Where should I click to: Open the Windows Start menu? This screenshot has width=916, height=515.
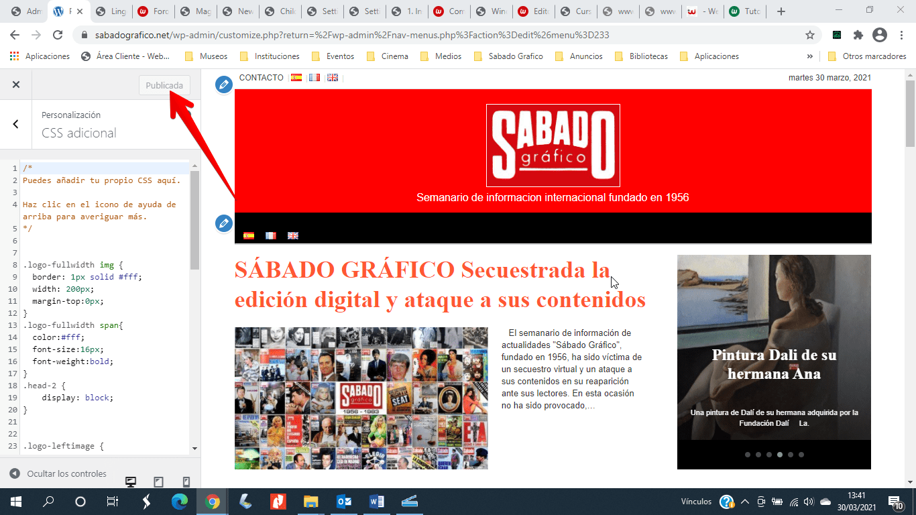(16, 502)
